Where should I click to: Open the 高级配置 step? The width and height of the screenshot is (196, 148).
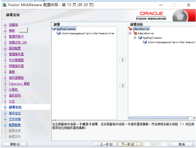coord(15,48)
